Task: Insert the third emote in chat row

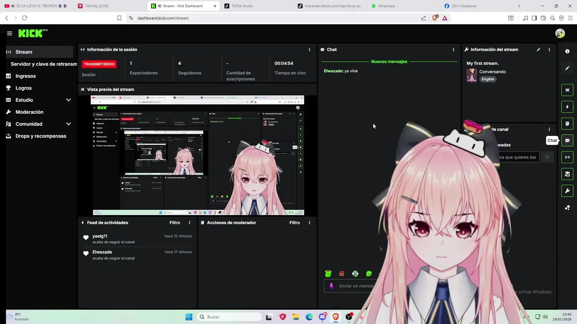Action: pos(355,274)
